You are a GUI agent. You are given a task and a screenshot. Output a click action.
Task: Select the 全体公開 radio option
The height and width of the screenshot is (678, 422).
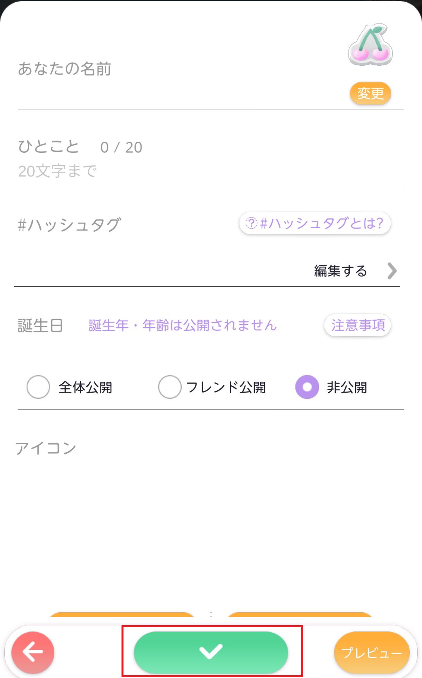pos(38,387)
